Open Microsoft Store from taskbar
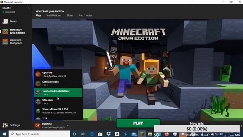243x137 pixels. pyautogui.click(x=100, y=134)
